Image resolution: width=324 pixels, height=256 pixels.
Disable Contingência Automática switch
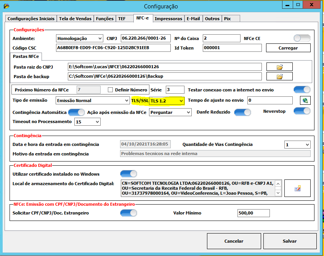pos(76,112)
